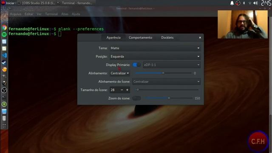272x153 pixels.
Task: Open the Tema dropdown showing Matte
Action: (155, 48)
